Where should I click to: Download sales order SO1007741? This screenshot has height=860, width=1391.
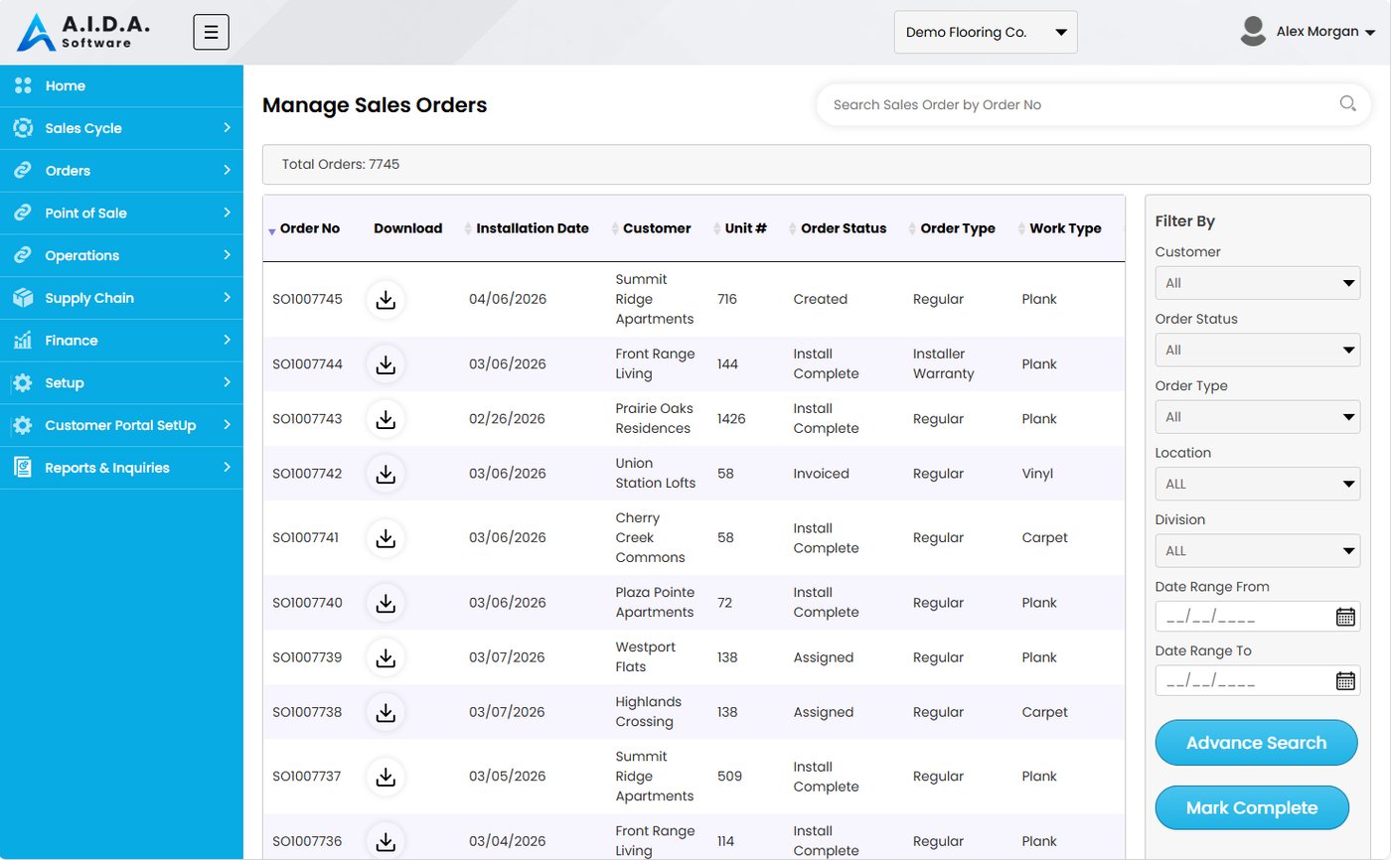[x=386, y=538]
